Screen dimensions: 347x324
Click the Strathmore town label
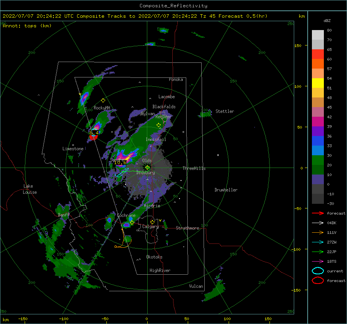pos(187,228)
